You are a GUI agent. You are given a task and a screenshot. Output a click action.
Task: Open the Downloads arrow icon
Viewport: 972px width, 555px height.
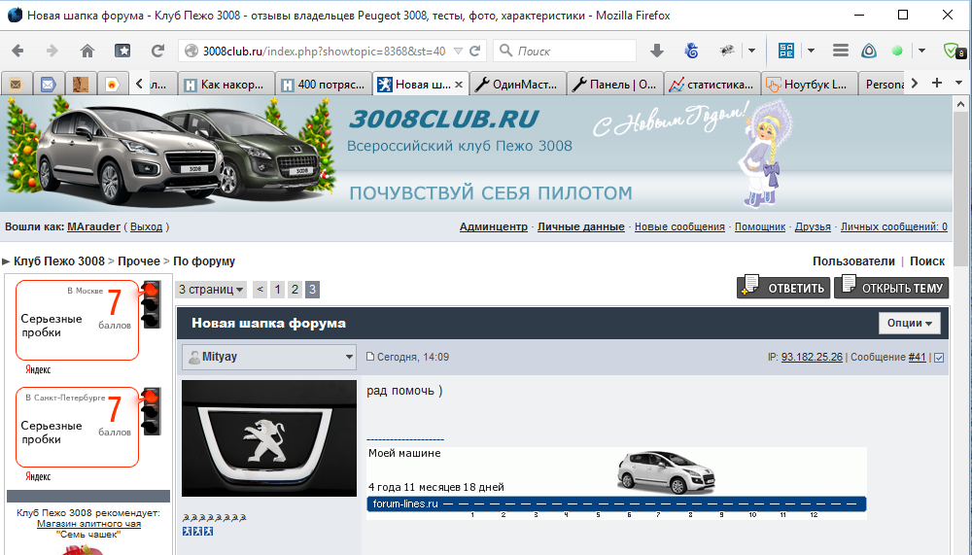click(657, 51)
